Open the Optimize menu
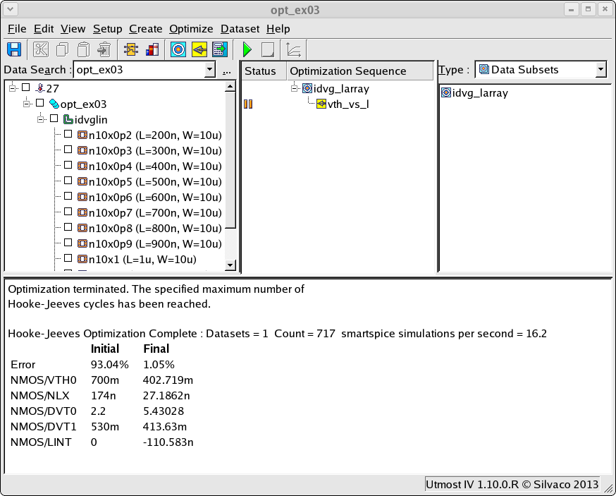Viewport: 616px width, 496px height. (x=191, y=29)
